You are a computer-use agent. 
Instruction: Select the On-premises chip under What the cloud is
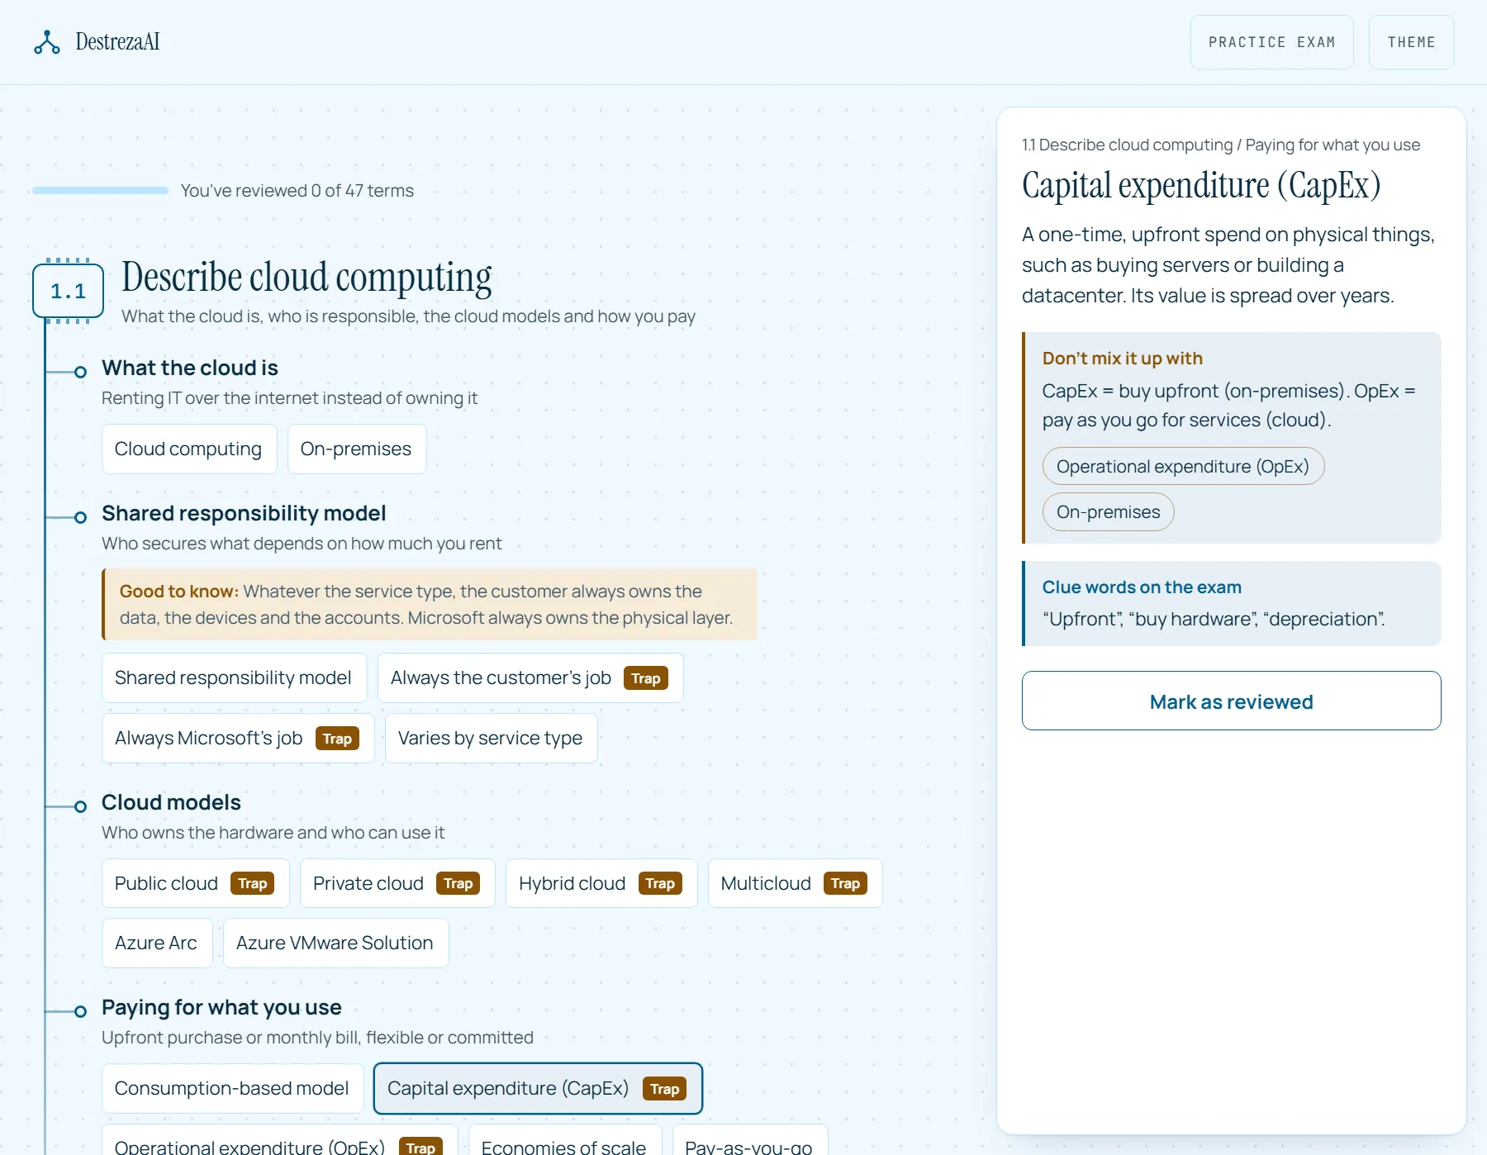(356, 449)
